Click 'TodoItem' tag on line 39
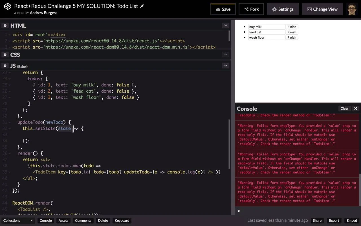361x226 pixels. (x=45, y=172)
